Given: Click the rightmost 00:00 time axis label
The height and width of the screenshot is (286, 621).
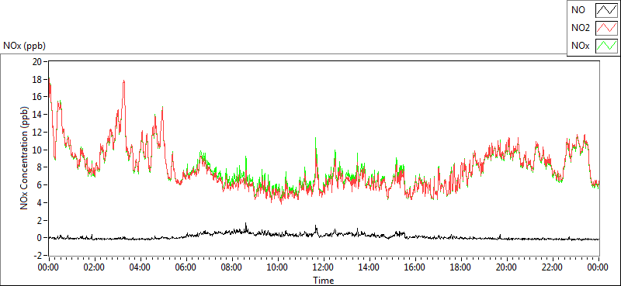Looking at the screenshot, I should click(x=598, y=267).
